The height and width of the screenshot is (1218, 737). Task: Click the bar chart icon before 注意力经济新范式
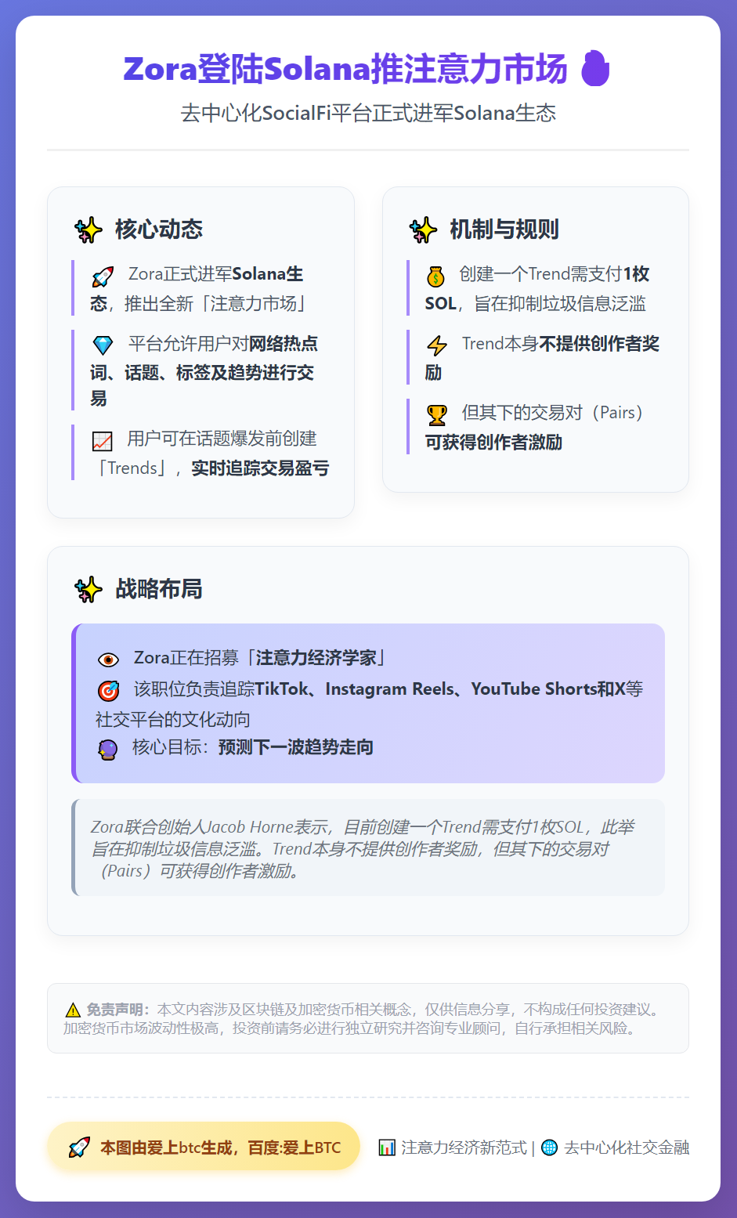pos(387,1148)
